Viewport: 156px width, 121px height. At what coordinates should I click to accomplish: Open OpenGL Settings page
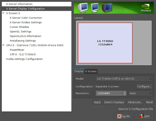[21, 32]
